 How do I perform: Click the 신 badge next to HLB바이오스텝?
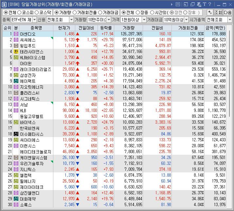coord(16,58)
